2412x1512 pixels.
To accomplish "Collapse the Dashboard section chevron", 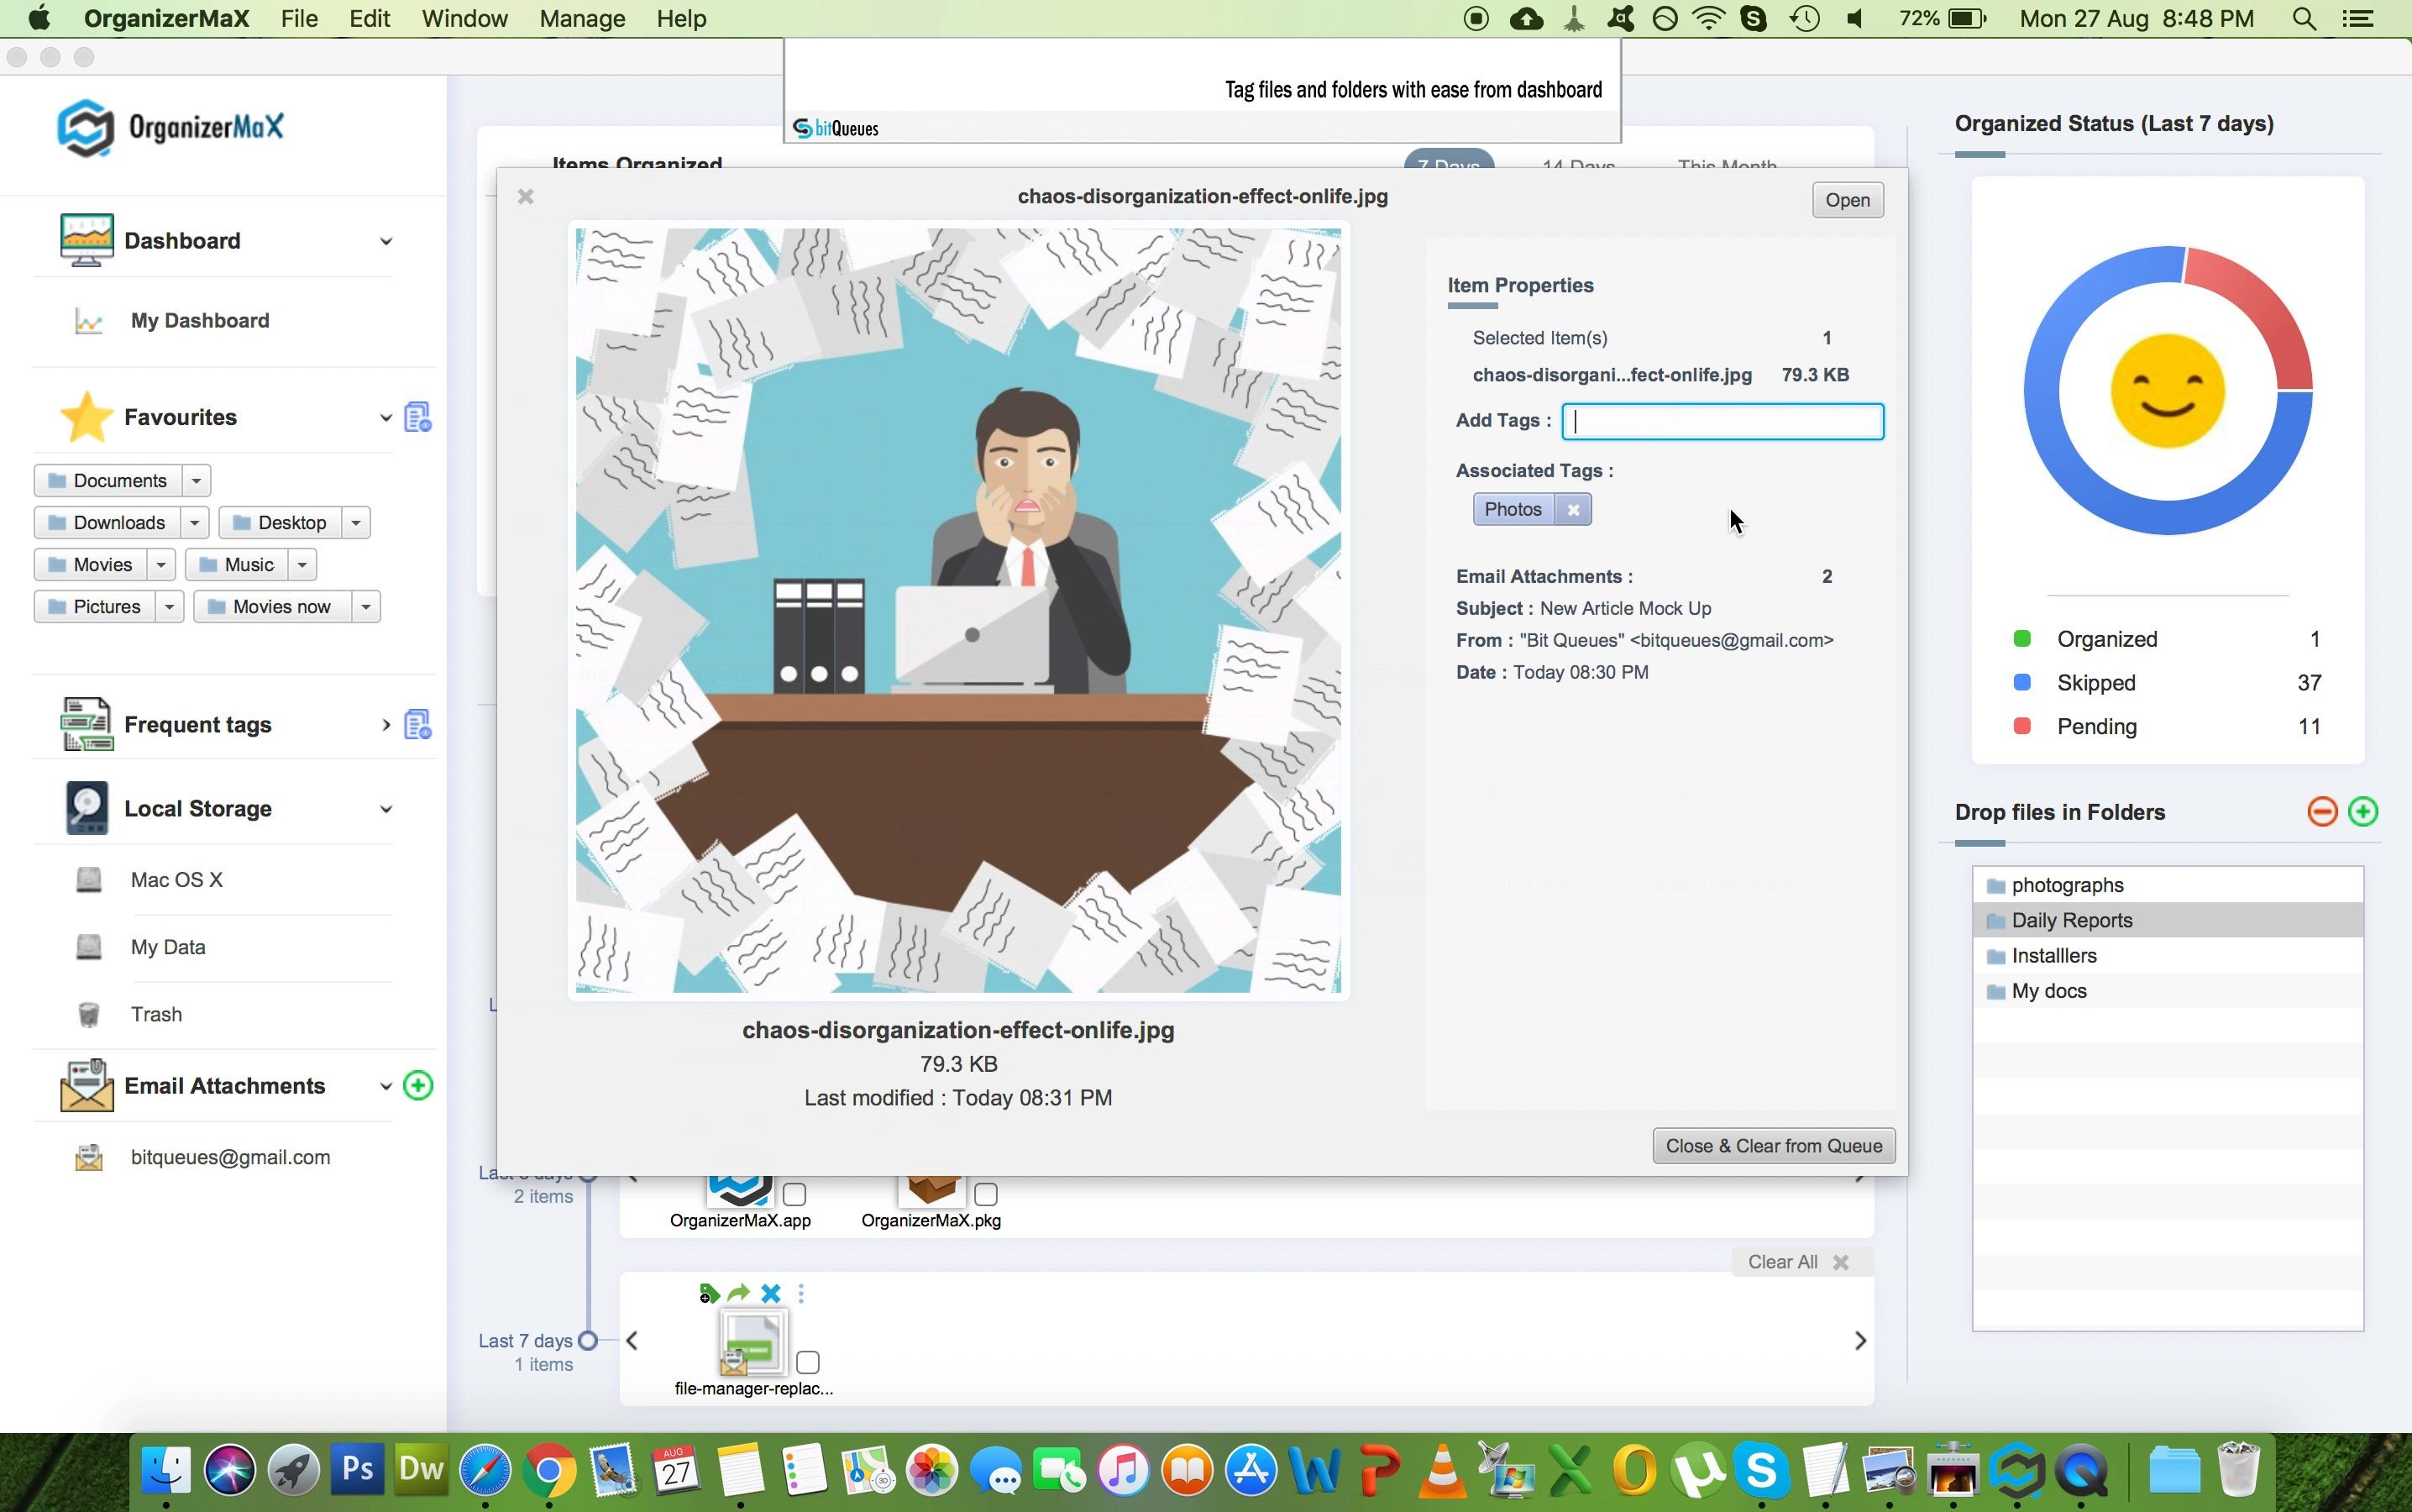I will click(x=385, y=241).
